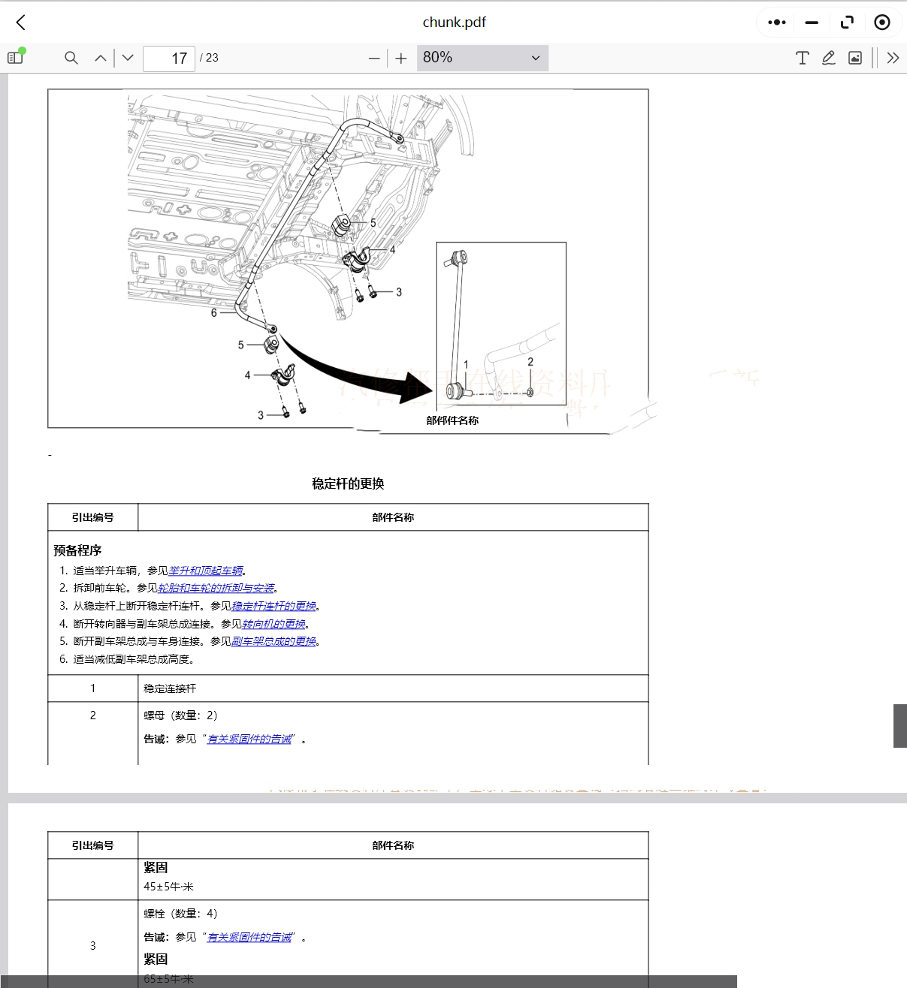The height and width of the screenshot is (988, 907).
Task: Toggle the sidebar panel
Action: point(15,57)
